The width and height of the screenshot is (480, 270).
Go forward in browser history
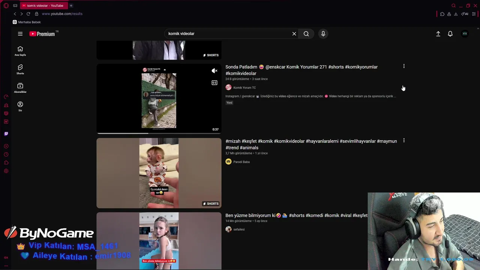tap(21, 14)
